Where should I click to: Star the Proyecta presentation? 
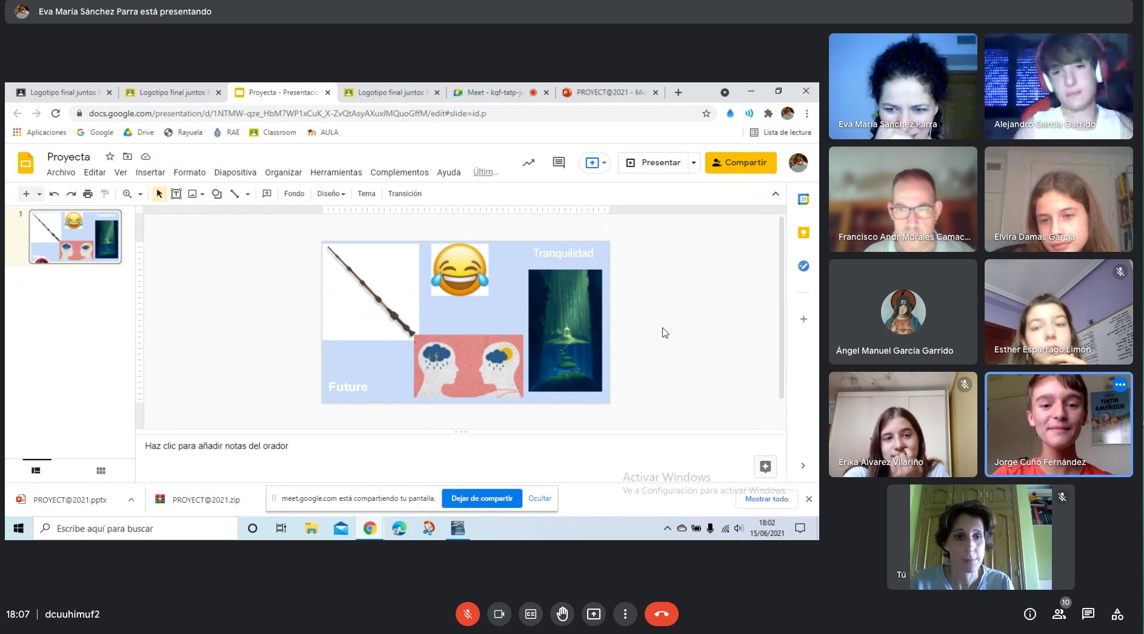110,156
